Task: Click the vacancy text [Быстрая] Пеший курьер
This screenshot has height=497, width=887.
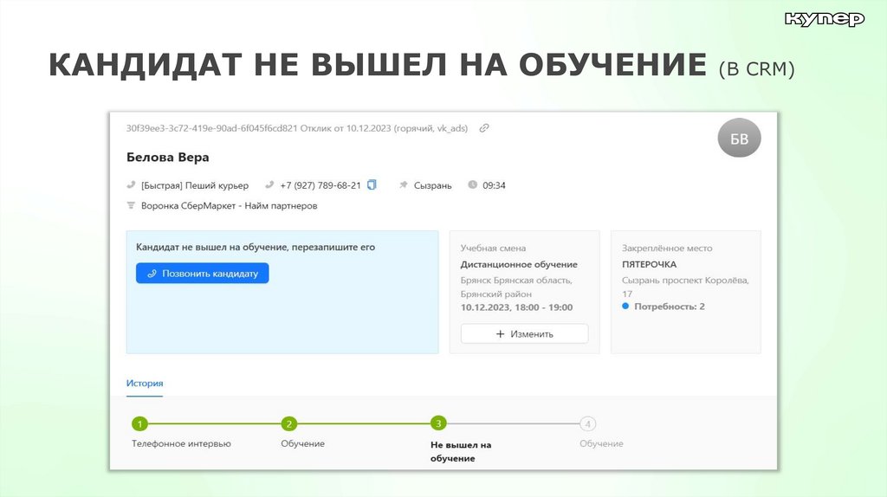Action: click(x=195, y=185)
